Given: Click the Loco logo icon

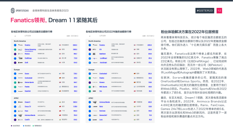Looking at the screenshot, I should point(95,120).
